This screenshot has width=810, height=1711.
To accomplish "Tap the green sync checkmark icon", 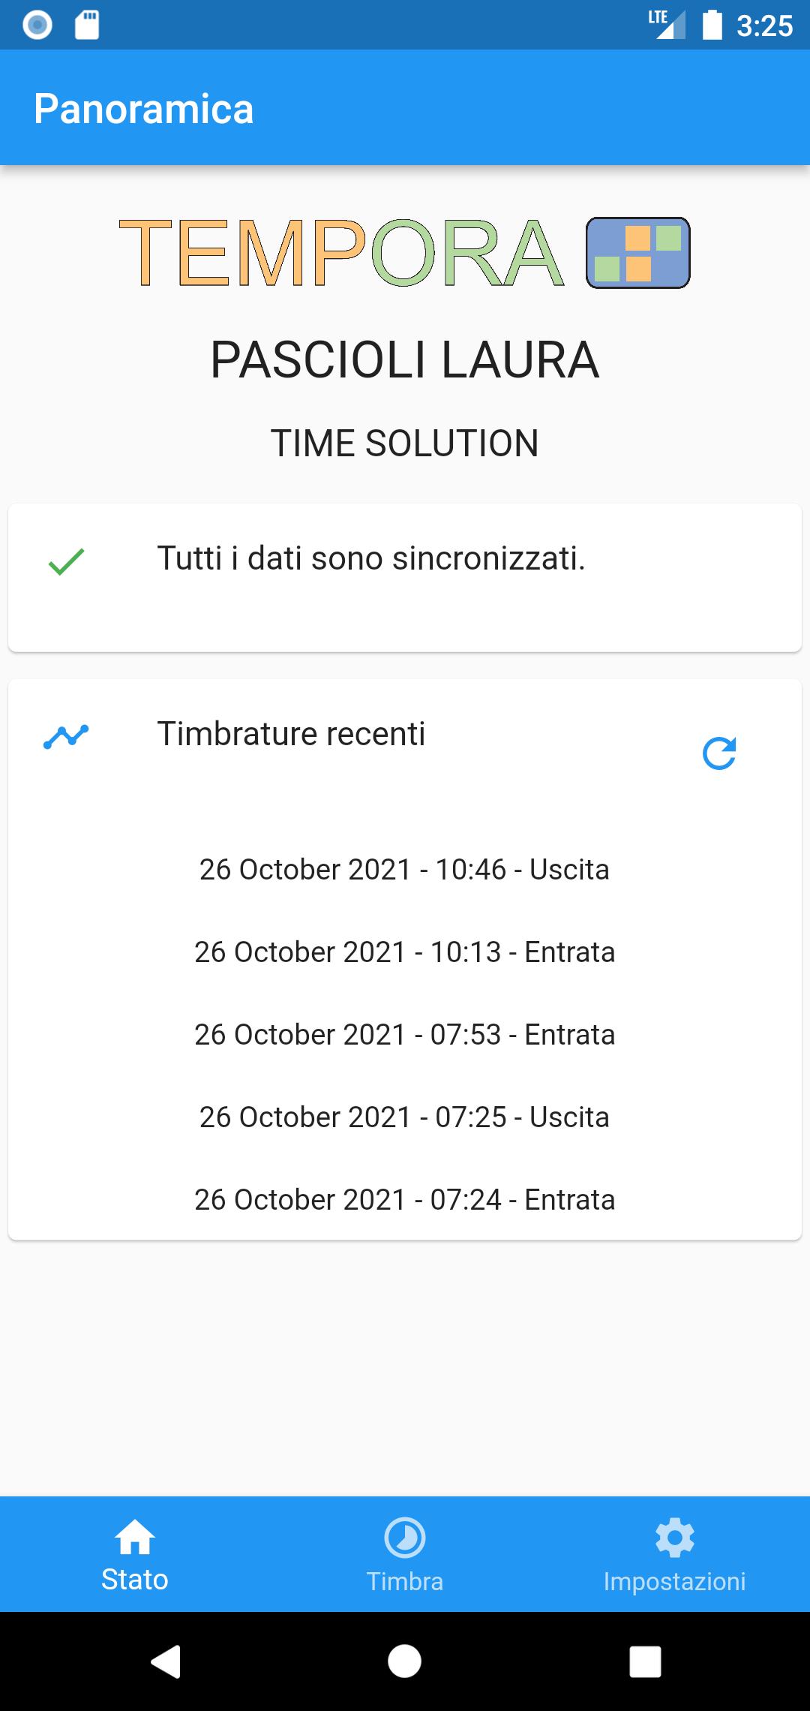I will [x=66, y=561].
